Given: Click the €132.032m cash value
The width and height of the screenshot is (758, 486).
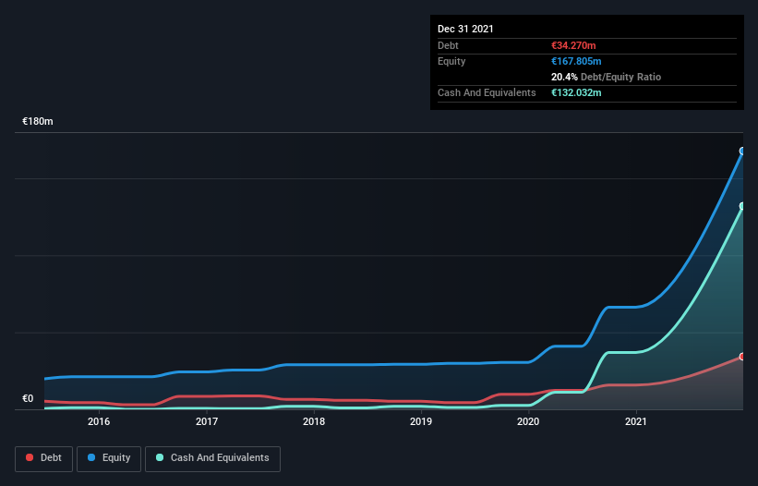Looking at the screenshot, I should tap(576, 92).
